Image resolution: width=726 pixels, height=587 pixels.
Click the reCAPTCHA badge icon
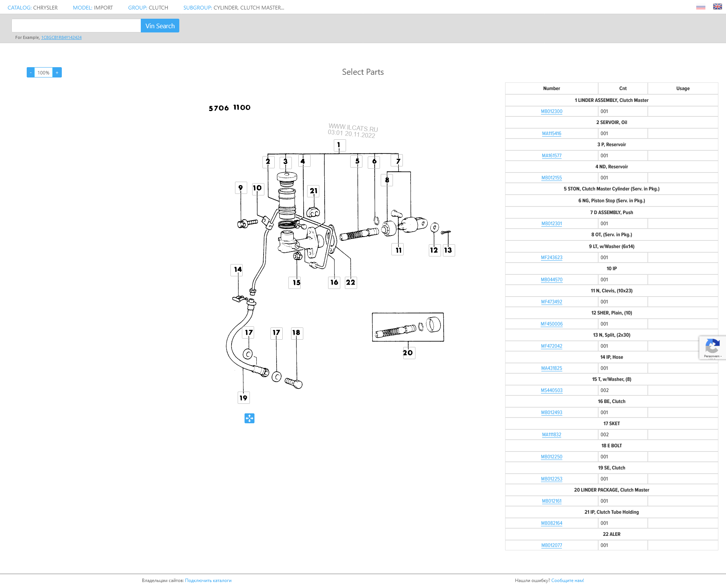click(712, 347)
